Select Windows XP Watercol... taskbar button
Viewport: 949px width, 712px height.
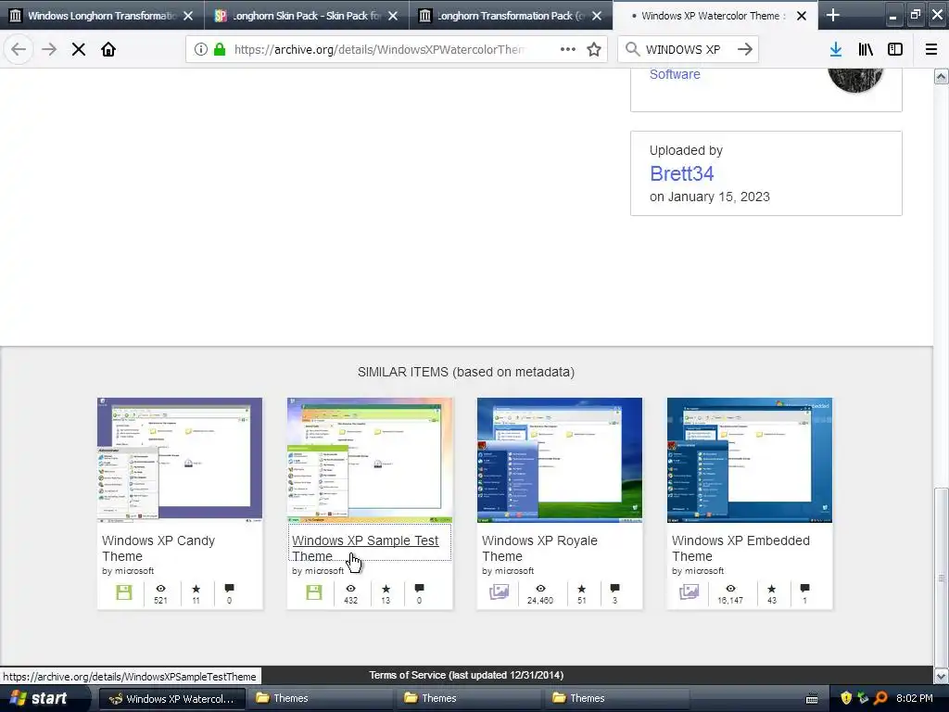[x=171, y=699]
